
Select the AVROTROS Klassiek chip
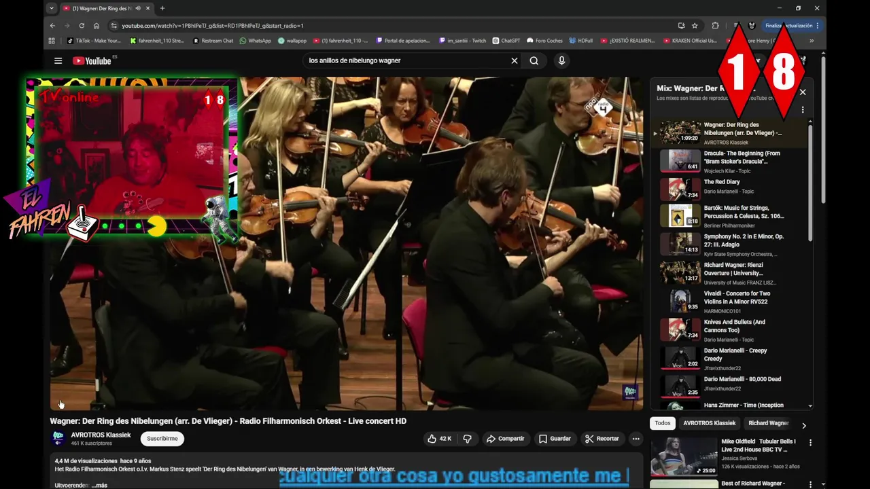pyautogui.click(x=710, y=423)
